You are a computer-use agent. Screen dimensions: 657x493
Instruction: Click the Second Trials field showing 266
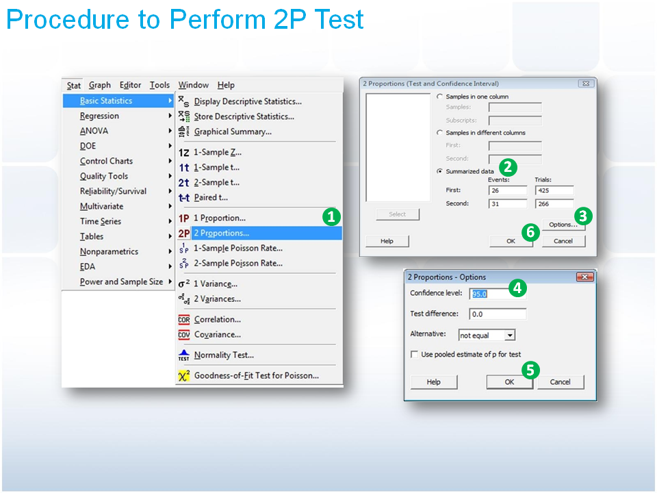[x=554, y=204]
